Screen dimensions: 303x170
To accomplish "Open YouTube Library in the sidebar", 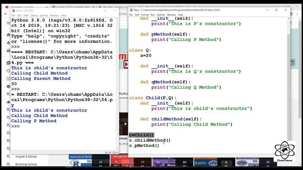I will click(x=9, y=63).
